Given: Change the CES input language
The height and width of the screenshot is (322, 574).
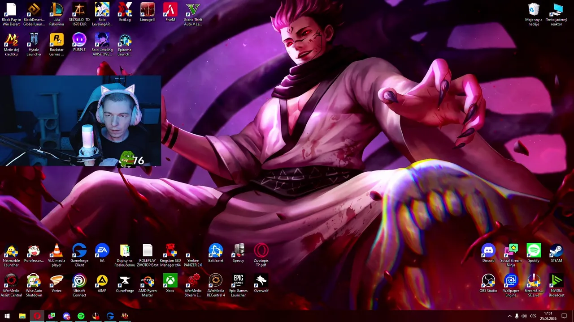Looking at the screenshot, I should (533, 316).
